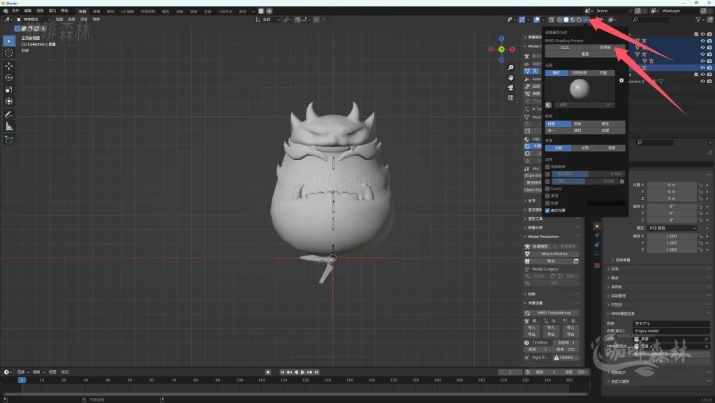
Task: Choose the Scale tool
Action: (9, 89)
